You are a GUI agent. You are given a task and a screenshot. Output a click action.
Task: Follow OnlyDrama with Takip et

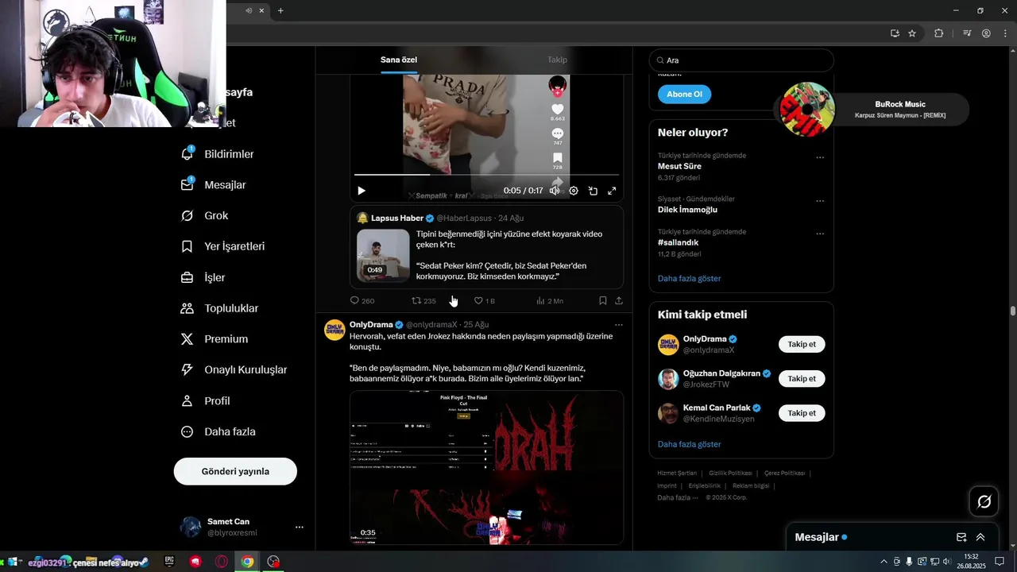point(802,344)
